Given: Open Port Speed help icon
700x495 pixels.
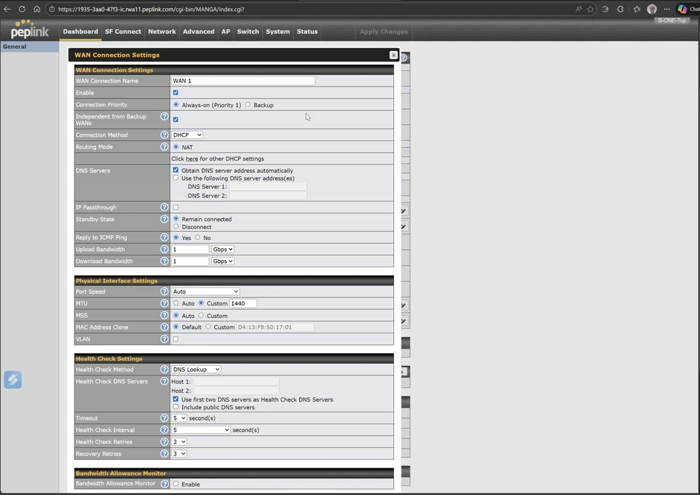Looking at the screenshot, I should coord(164,291).
